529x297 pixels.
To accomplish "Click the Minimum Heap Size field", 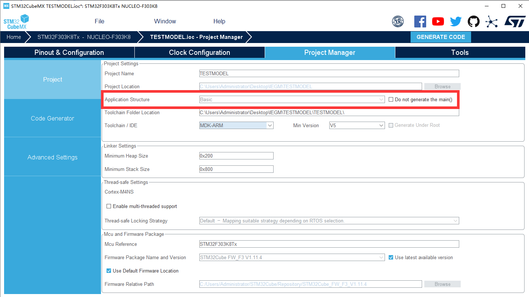I will (236, 156).
